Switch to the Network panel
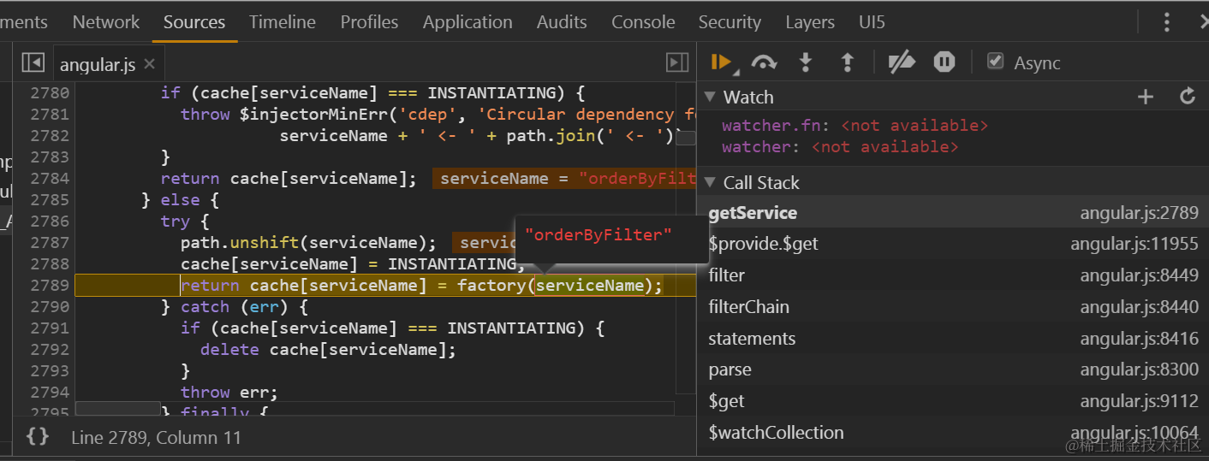 tap(105, 22)
